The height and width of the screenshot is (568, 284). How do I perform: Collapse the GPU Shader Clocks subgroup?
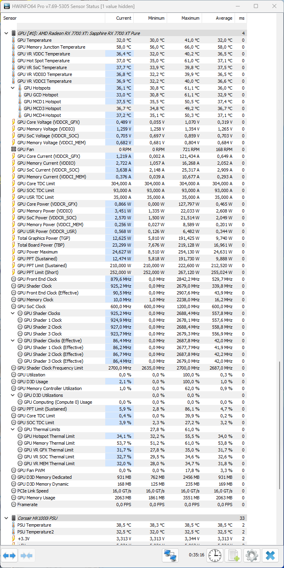[13, 313]
